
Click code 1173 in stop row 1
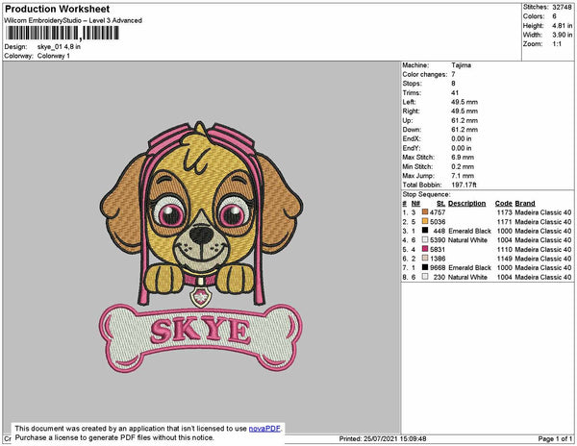[x=505, y=212]
